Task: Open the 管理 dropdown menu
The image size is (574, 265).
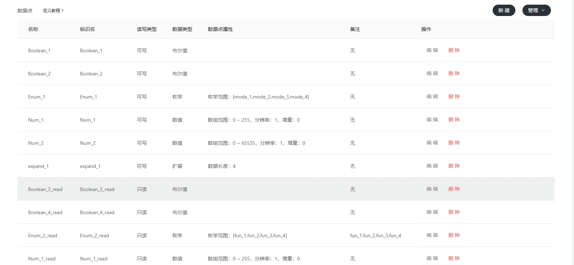Action: (x=536, y=10)
